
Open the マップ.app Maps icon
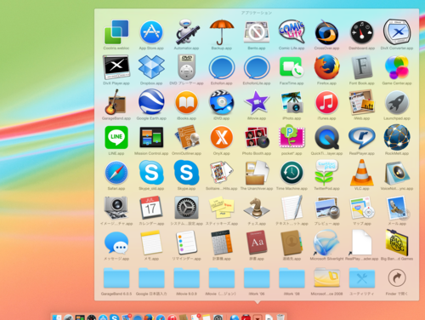pos(362,208)
